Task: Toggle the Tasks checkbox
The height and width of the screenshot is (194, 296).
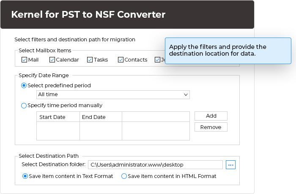Action: tap(90, 60)
